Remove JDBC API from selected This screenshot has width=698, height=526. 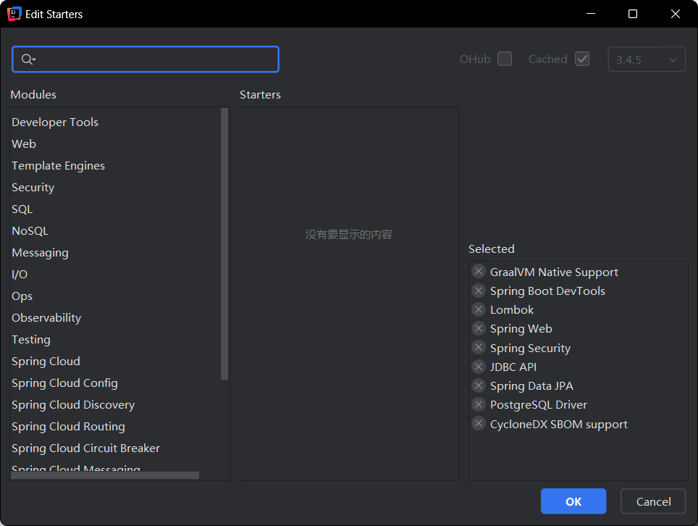(x=479, y=367)
